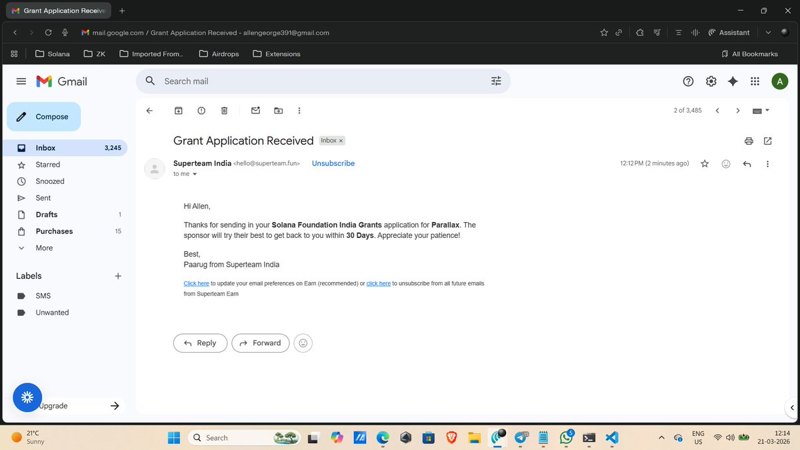
Task: Open the Extensions bookmarks folder
Action: point(277,54)
